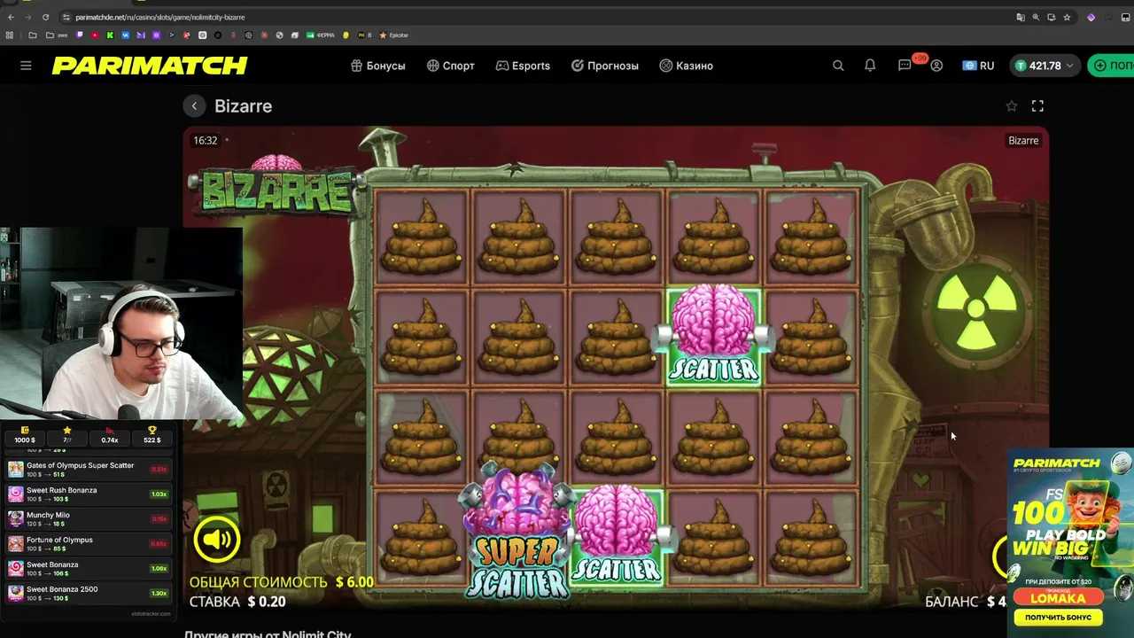The width and height of the screenshot is (1134, 638).
Task: Open the YouTube bookmark
Action: coord(95,35)
